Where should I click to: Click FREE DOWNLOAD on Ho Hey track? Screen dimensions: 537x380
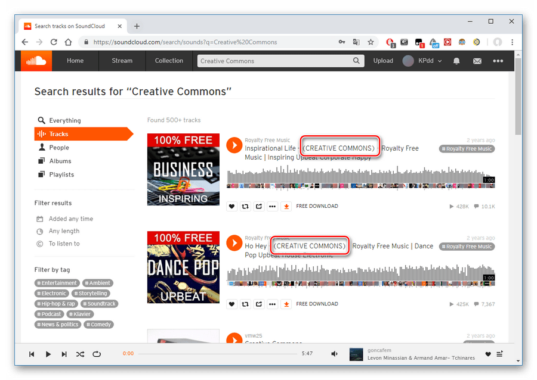pos(317,304)
